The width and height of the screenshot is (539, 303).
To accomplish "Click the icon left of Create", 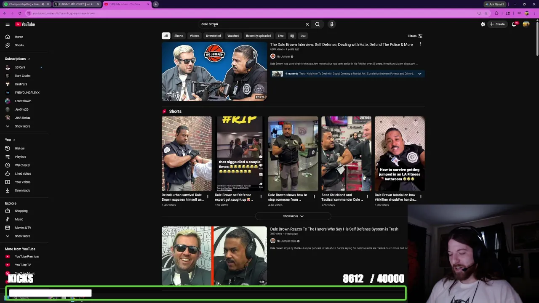I will (x=483, y=24).
